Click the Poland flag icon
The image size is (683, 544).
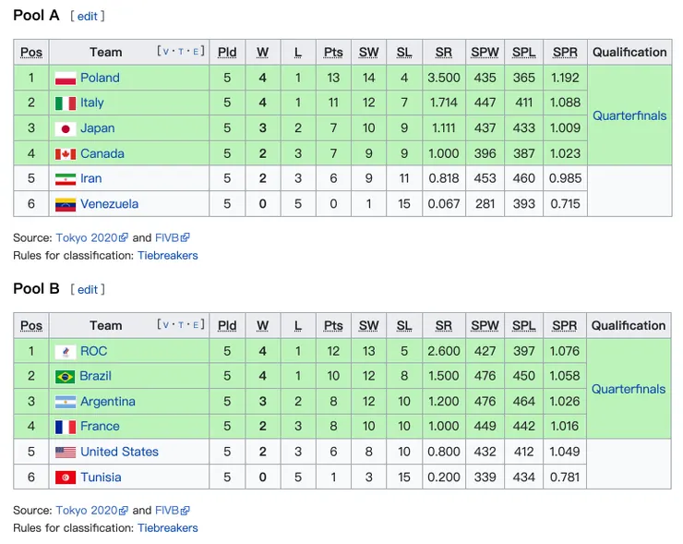(65, 78)
